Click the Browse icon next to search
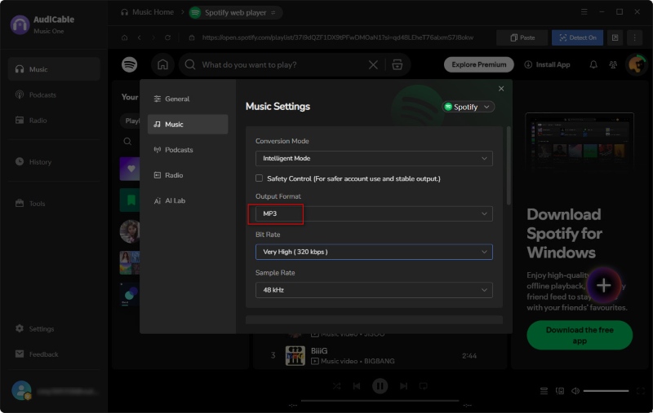This screenshot has width=653, height=413. (x=398, y=65)
